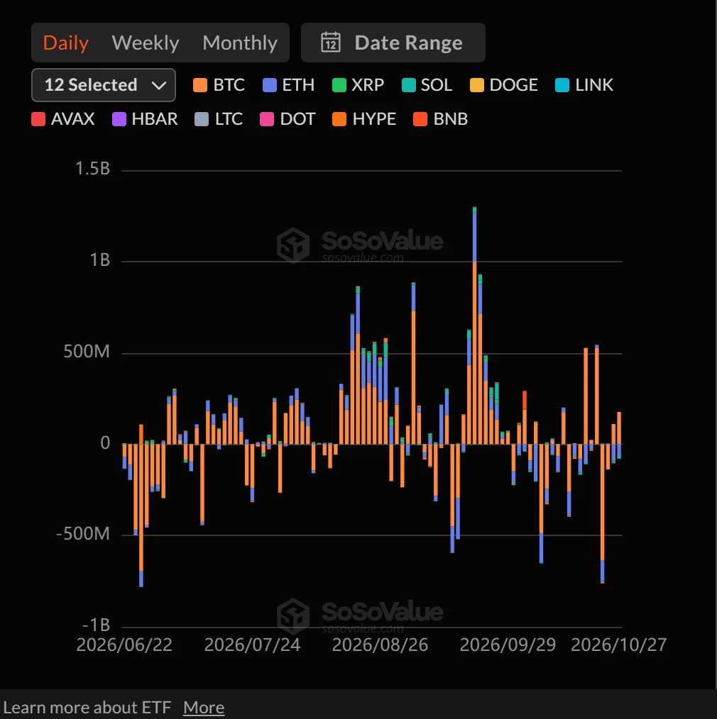Toggle DOT series in the legend

coord(288,118)
